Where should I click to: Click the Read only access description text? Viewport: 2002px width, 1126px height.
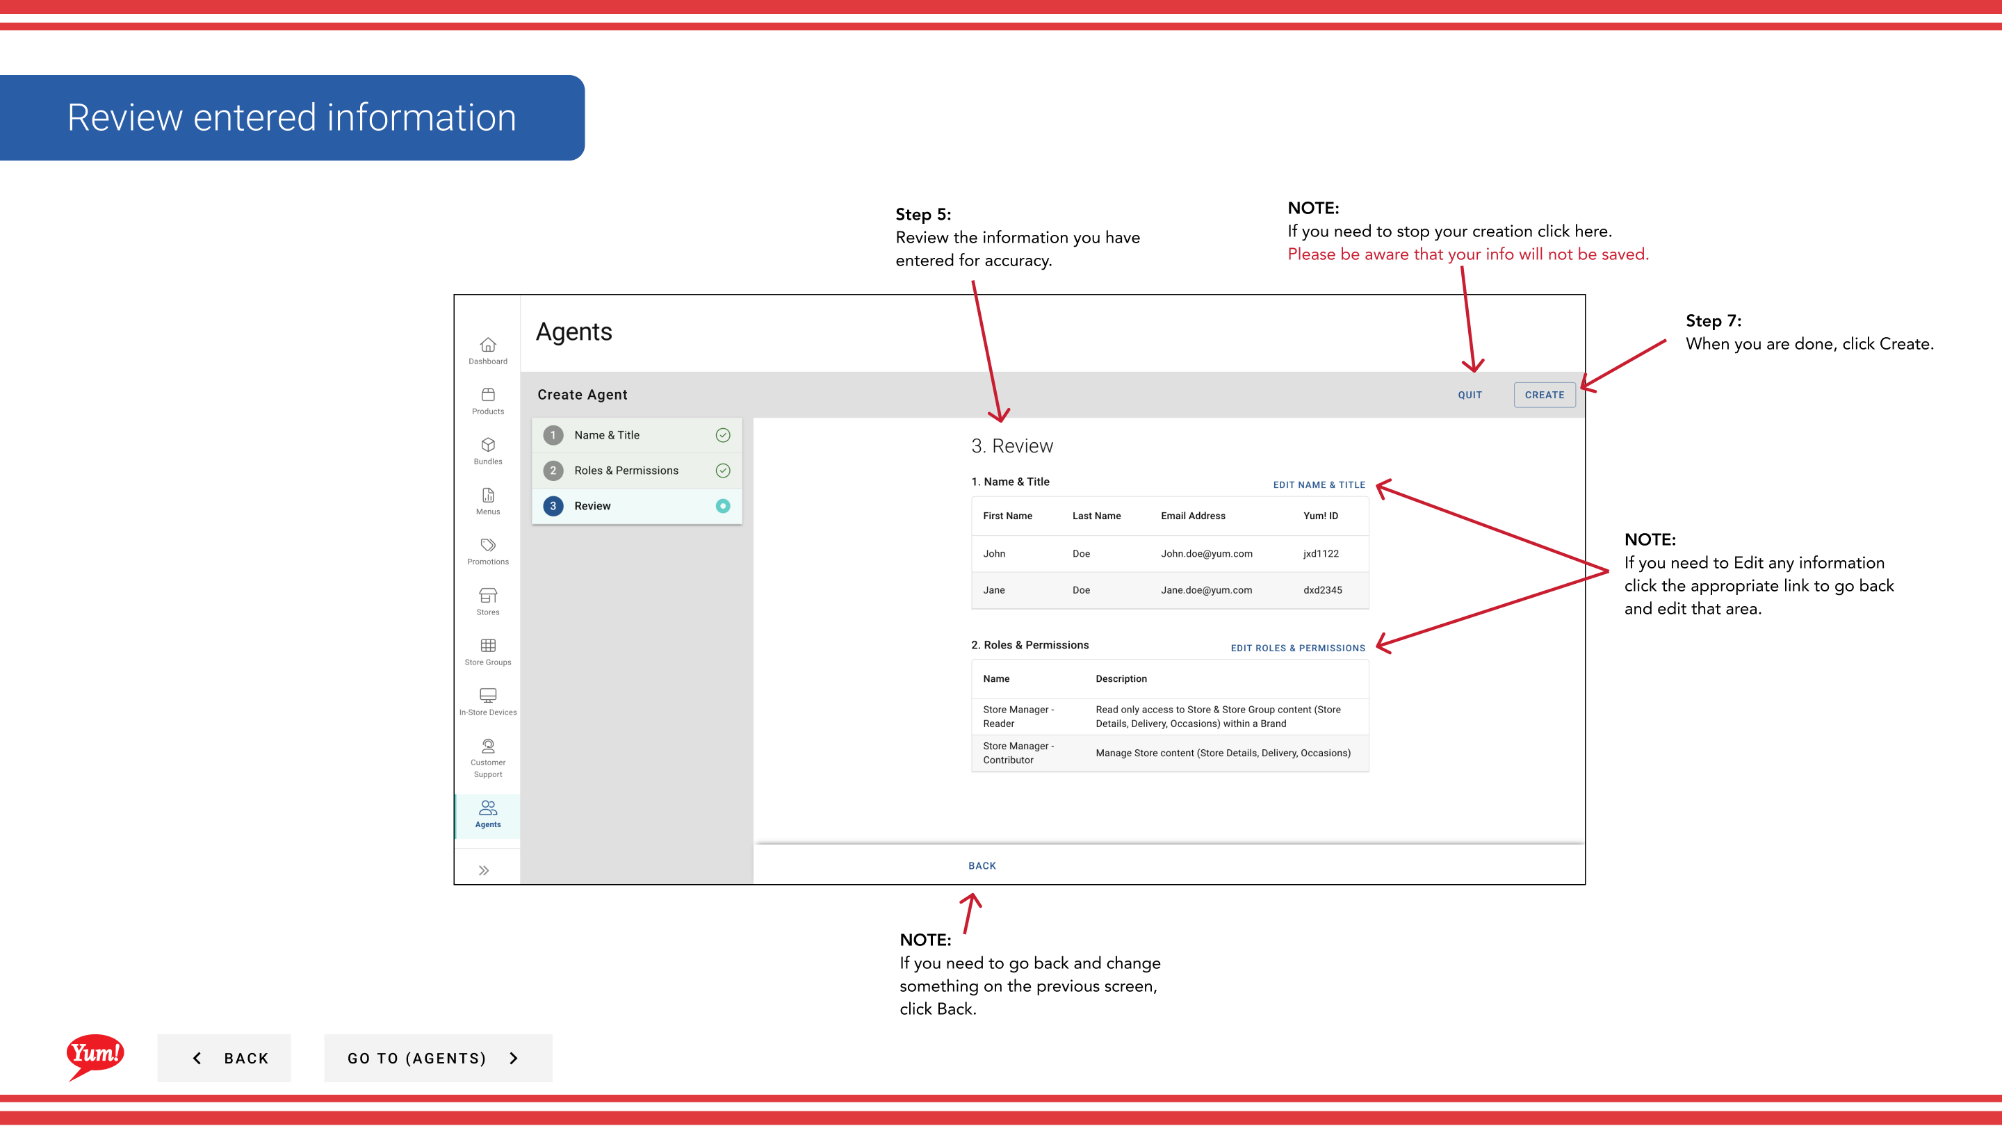(1218, 717)
